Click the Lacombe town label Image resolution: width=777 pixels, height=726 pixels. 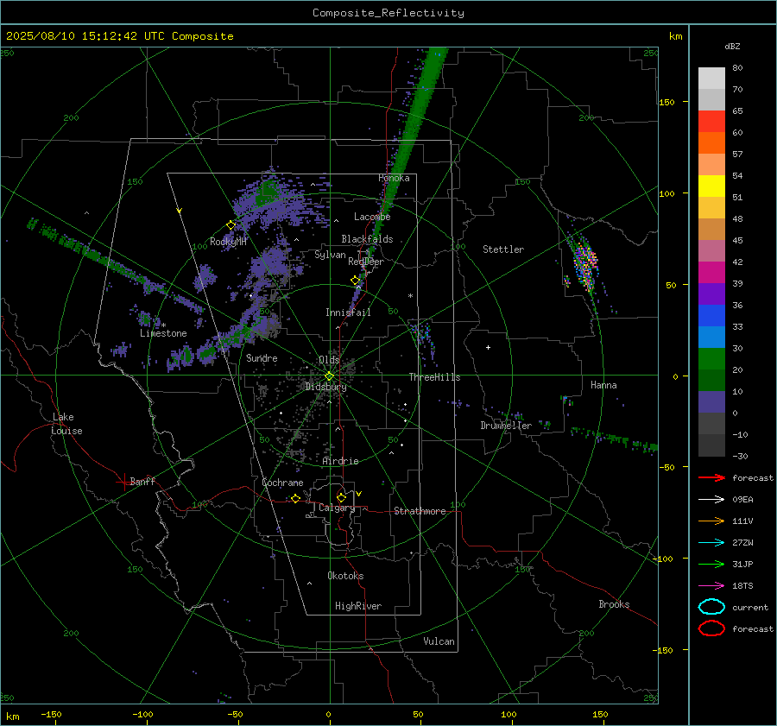[x=372, y=217]
